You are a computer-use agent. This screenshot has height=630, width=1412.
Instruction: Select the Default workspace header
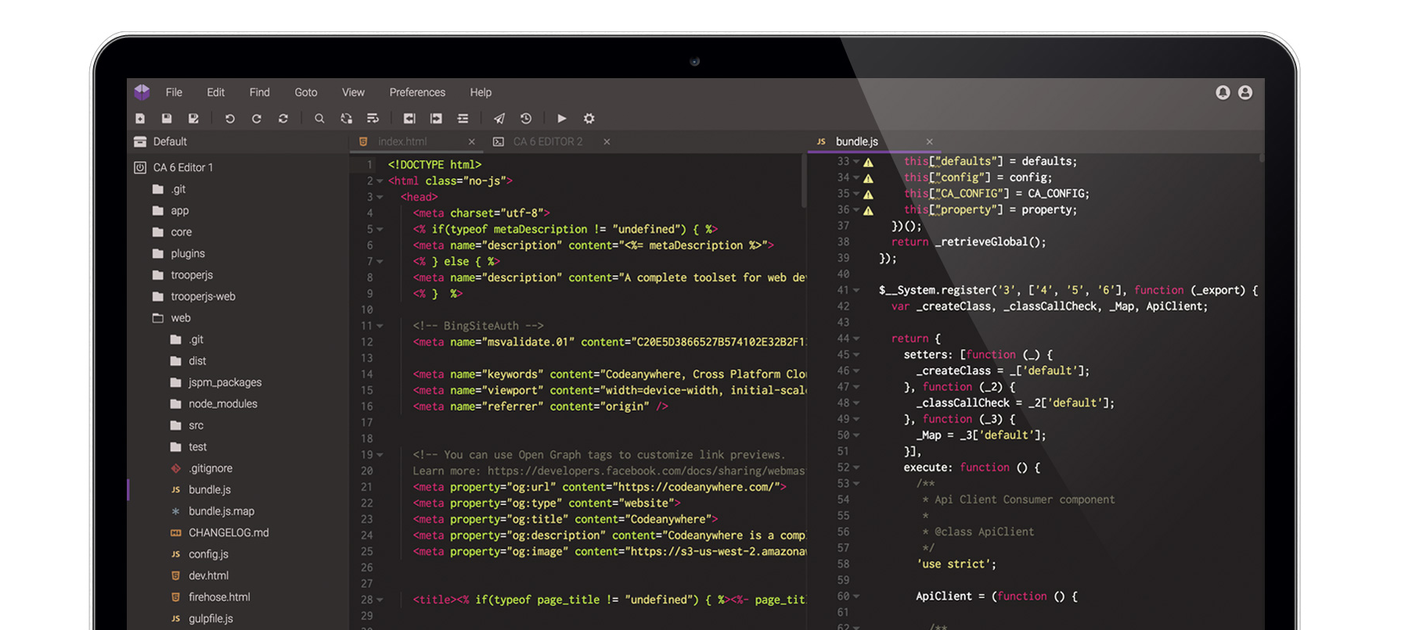170,141
